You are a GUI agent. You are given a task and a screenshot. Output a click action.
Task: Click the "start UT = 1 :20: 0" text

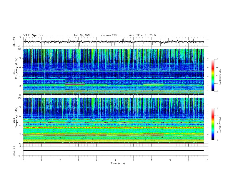[142, 35]
